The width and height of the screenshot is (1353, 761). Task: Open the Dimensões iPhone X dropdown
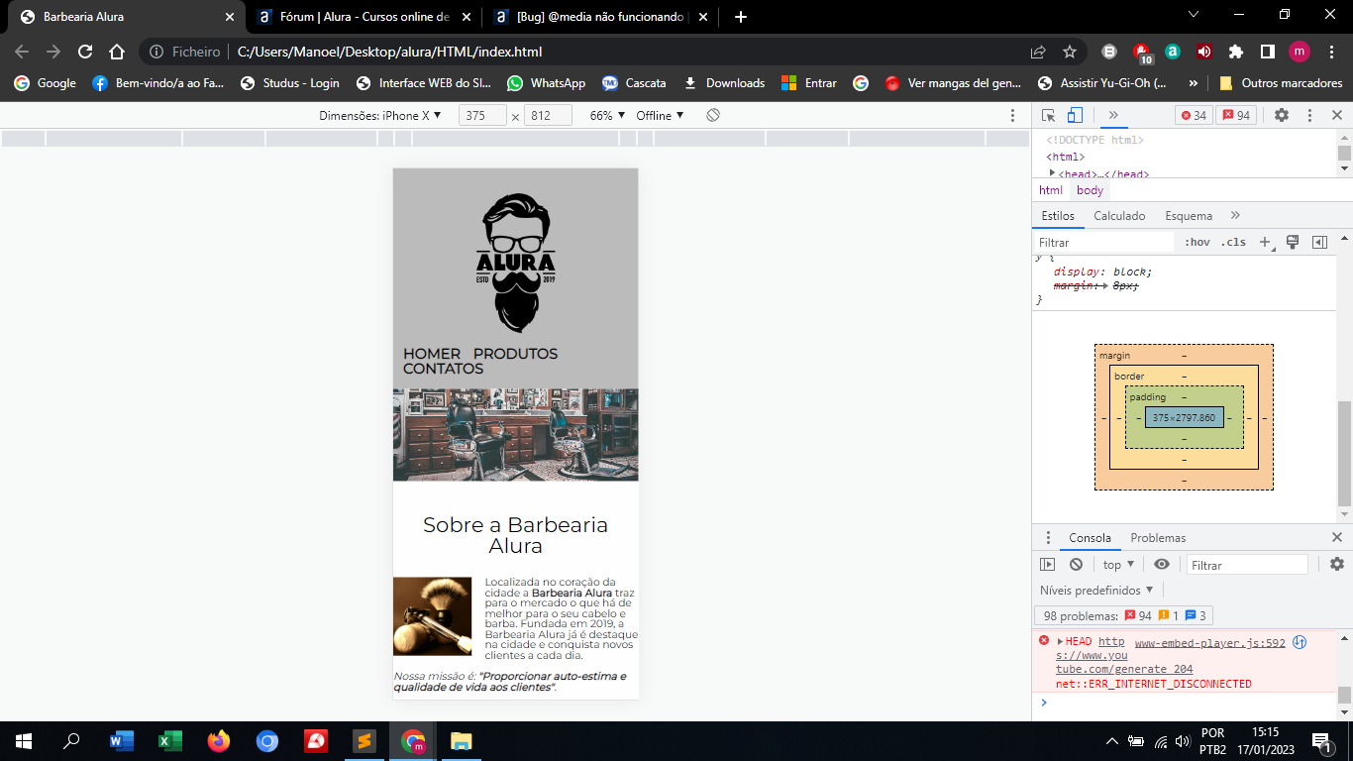380,116
